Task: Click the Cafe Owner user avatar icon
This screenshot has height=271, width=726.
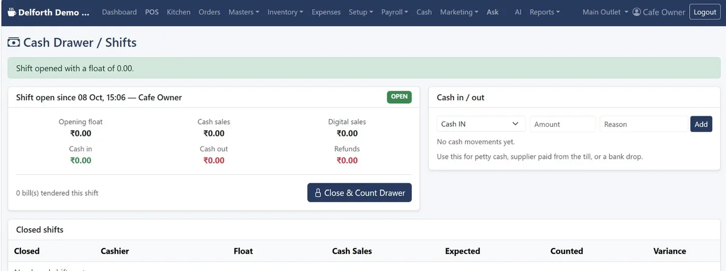Action: tap(637, 12)
